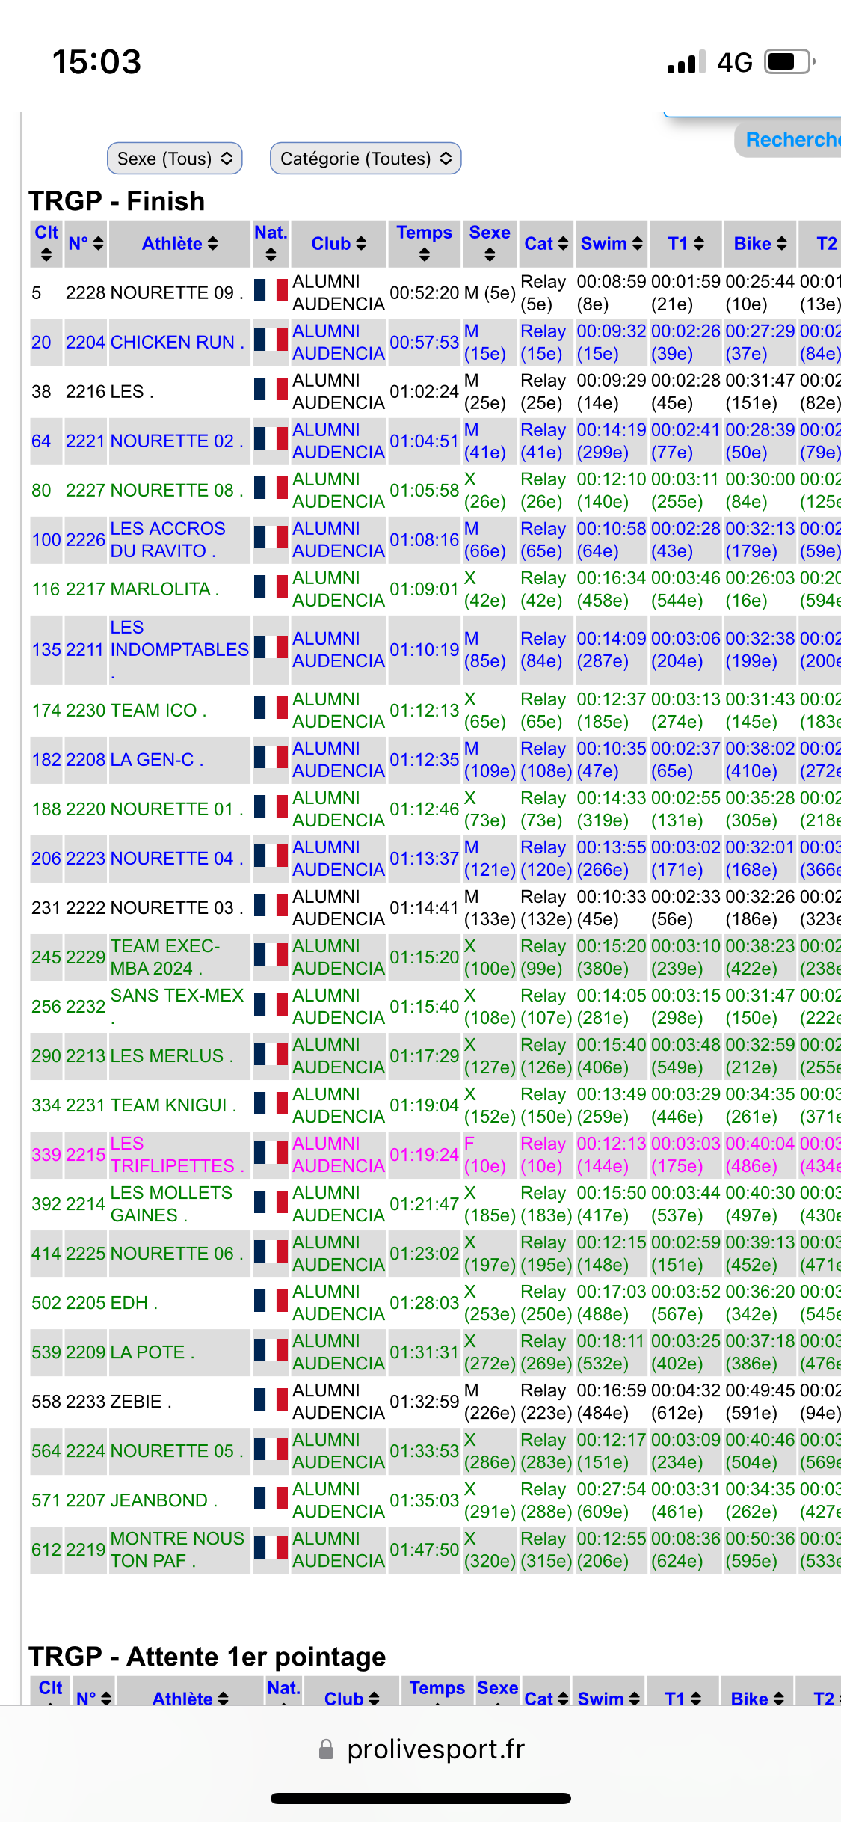The height and width of the screenshot is (1822, 841).
Task: Sort Finish table by Nat. column
Action: pos(271,243)
